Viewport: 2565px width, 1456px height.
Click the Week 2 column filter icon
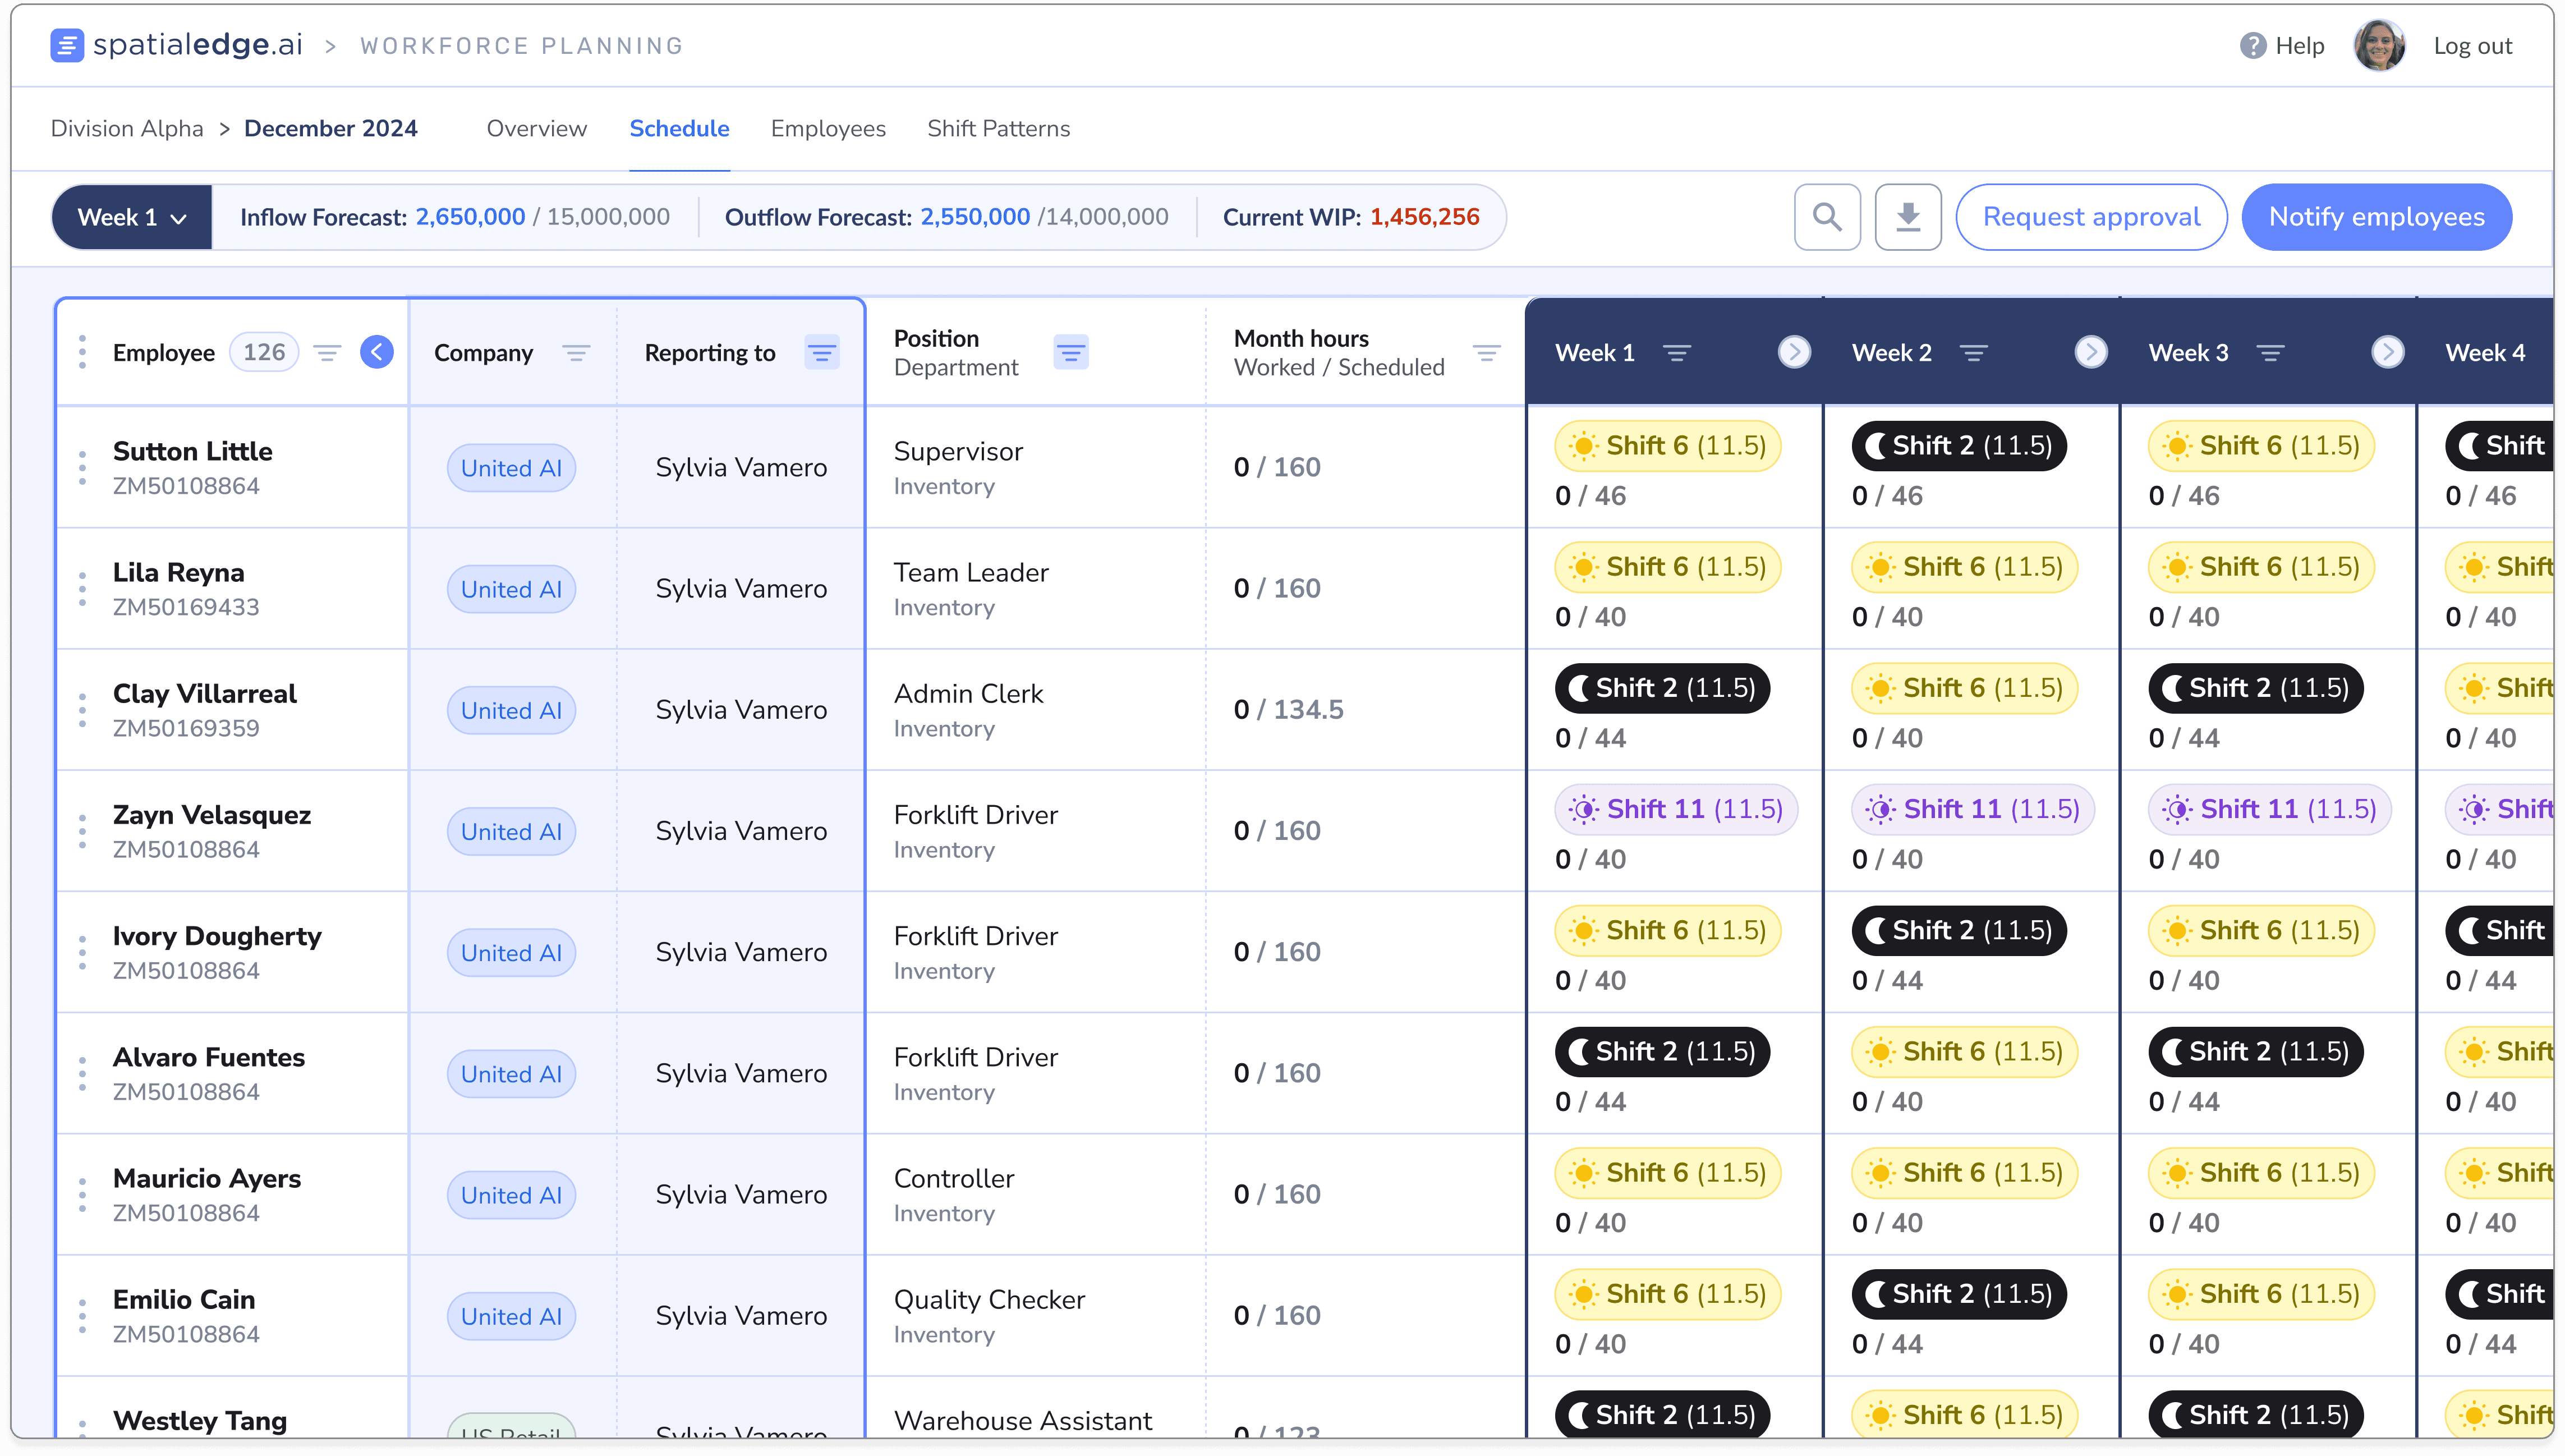pos(1972,353)
